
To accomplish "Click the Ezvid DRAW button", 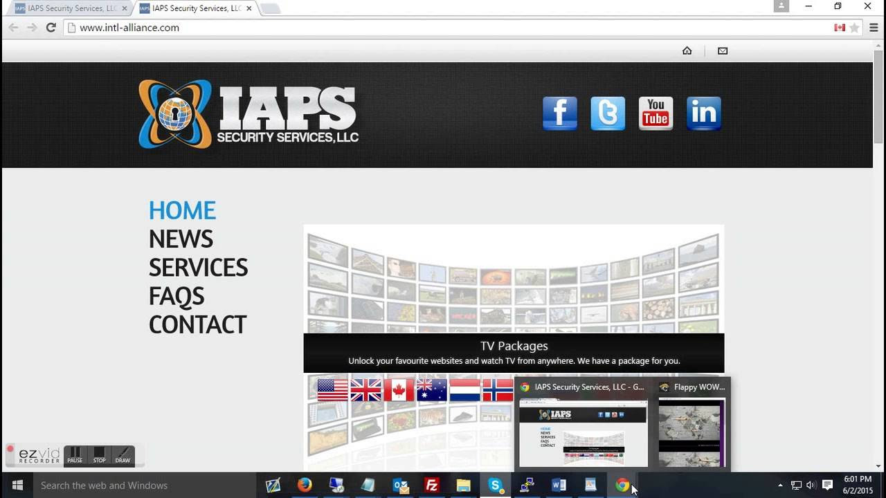I will point(123,455).
